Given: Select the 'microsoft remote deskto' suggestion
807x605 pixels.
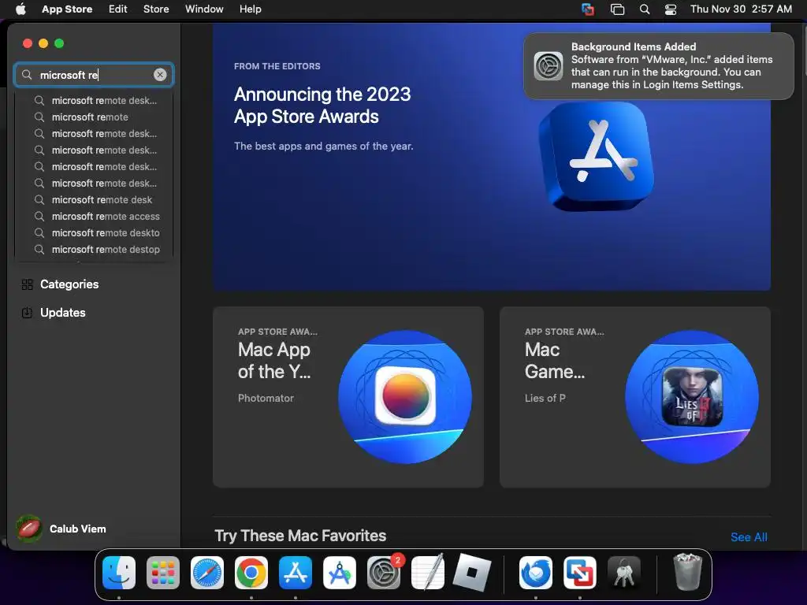Looking at the screenshot, I should point(106,232).
